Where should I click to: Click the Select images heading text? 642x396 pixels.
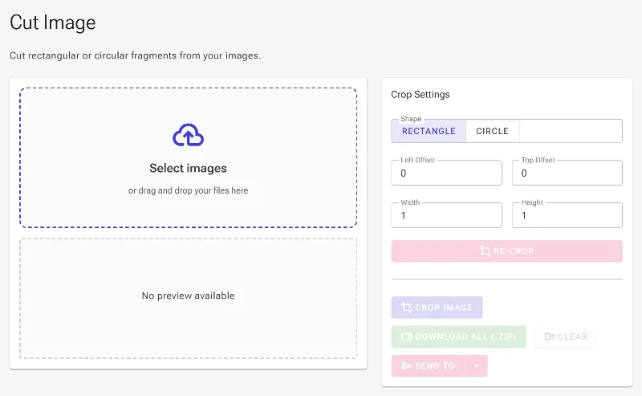coord(188,168)
